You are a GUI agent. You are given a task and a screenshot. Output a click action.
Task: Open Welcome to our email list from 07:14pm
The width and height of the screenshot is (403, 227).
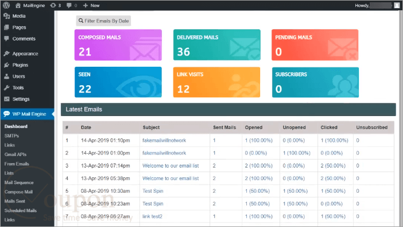coord(170,166)
